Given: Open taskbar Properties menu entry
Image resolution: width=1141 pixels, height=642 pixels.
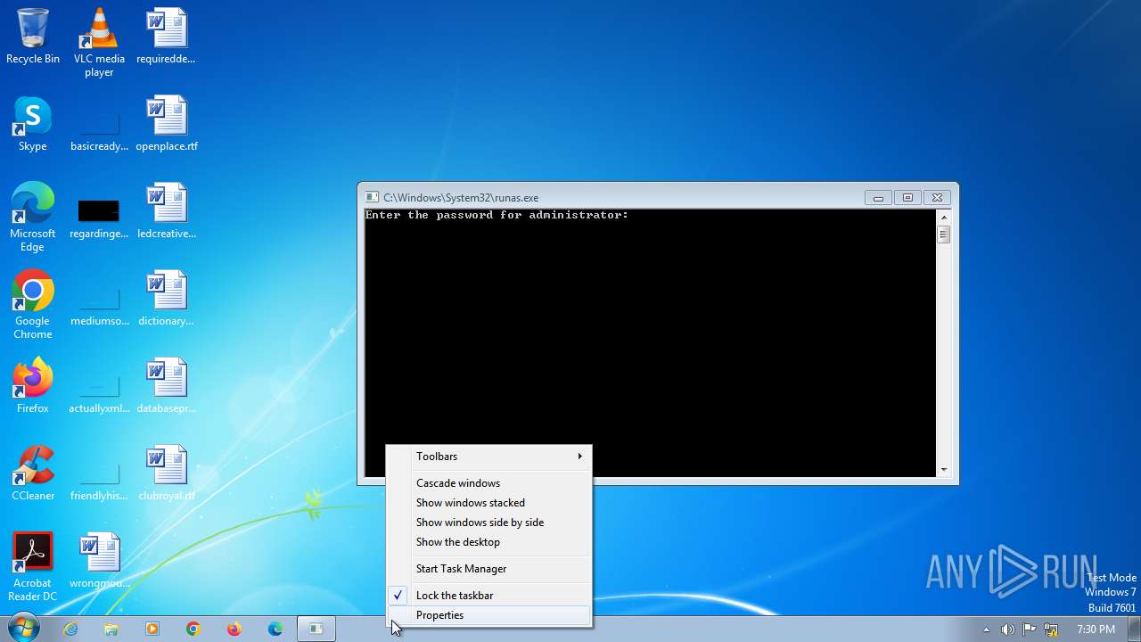Looking at the screenshot, I should pyautogui.click(x=488, y=615).
